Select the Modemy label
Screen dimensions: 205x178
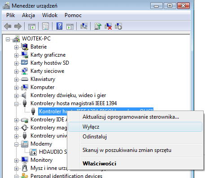click(x=41, y=144)
